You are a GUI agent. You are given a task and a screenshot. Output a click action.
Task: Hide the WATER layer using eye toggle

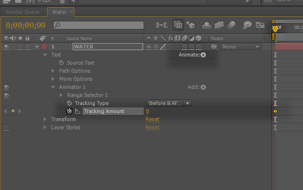point(6,47)
